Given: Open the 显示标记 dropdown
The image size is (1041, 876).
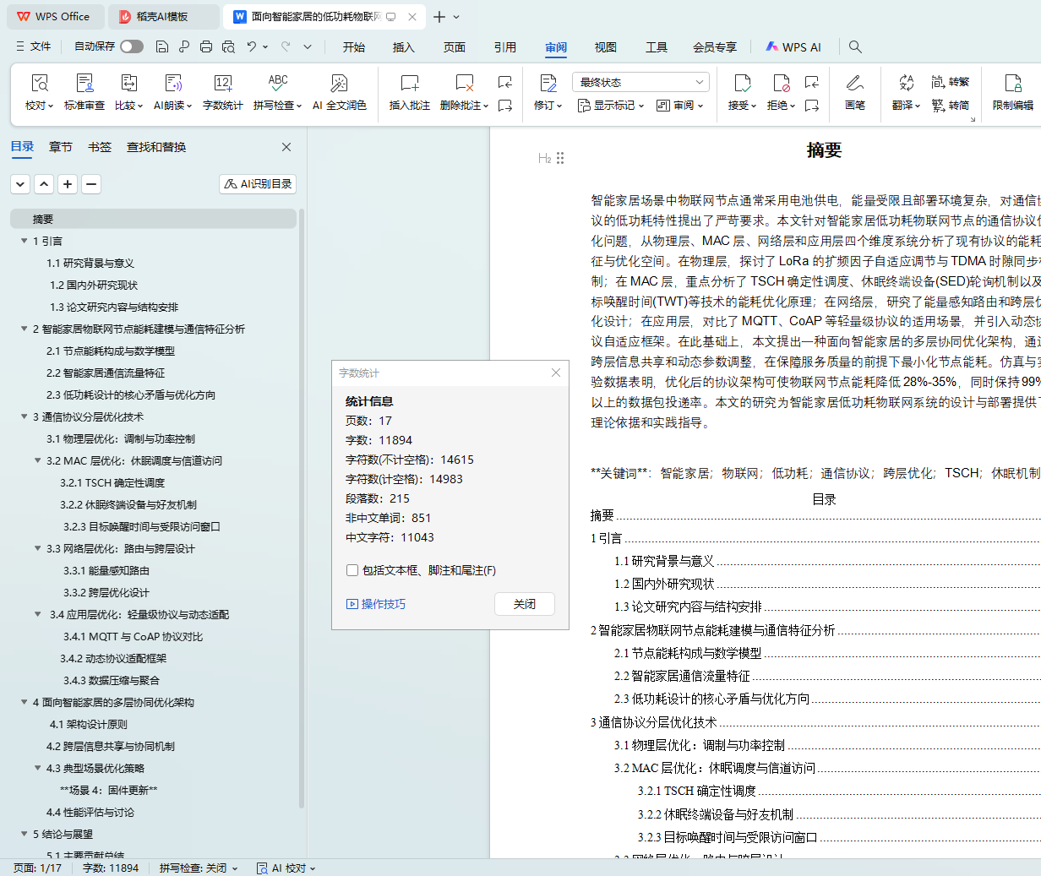Looking at the screenshot, I should point(611,106).
